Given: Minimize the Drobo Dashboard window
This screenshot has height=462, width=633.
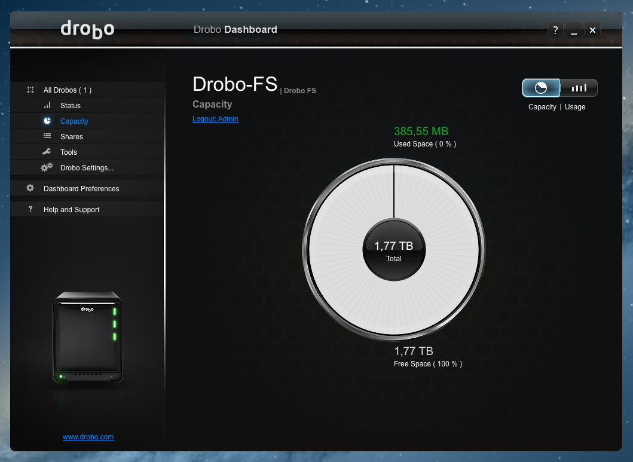Looking at the screenshot, I should (x=574, y=30).
